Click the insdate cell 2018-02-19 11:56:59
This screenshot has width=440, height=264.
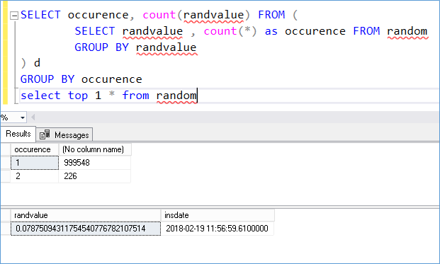click(x=218, y=229)
